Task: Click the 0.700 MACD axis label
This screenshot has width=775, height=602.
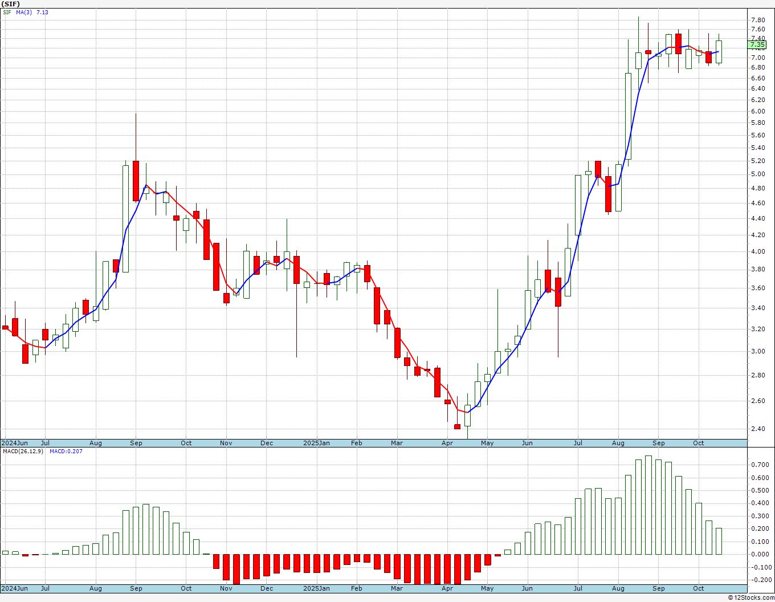Action: [x=759, y=465]
